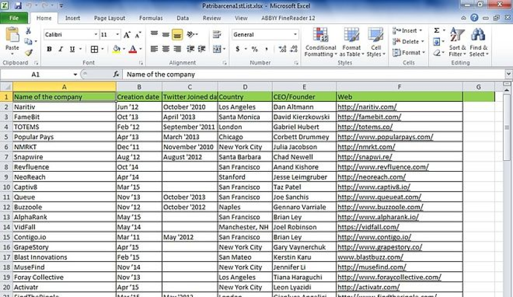Select the Format Painter brush
Screen dimensions: 513x297
tap(28, 52)
